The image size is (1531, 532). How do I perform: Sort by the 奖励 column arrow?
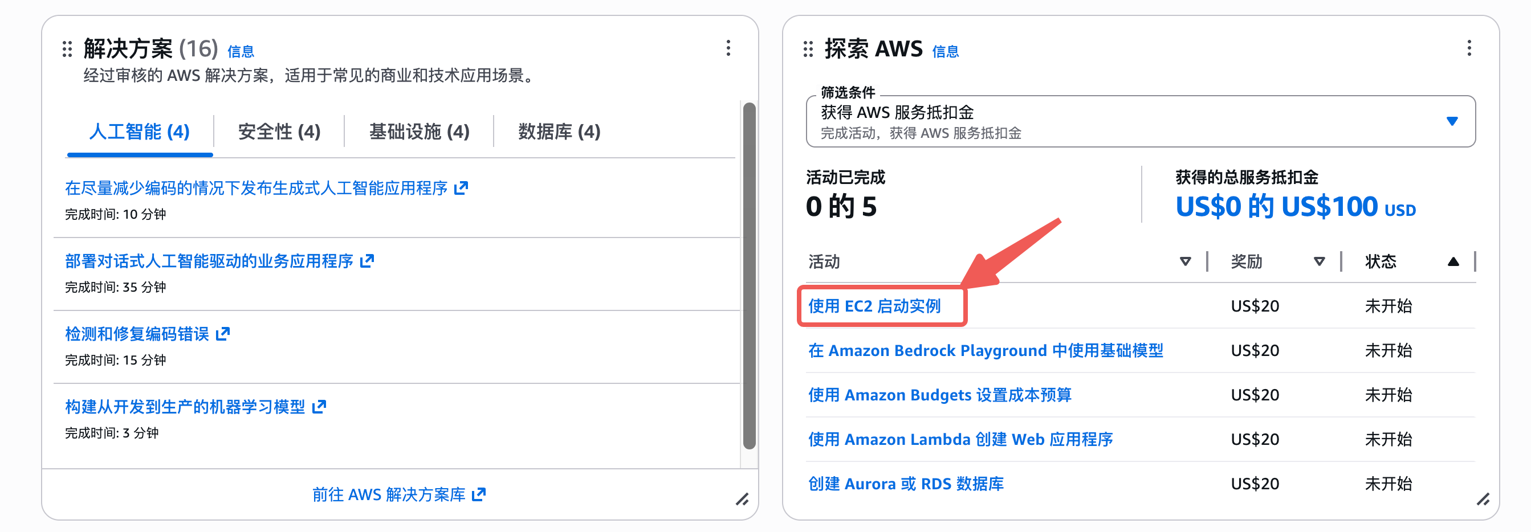[1319, 261]
